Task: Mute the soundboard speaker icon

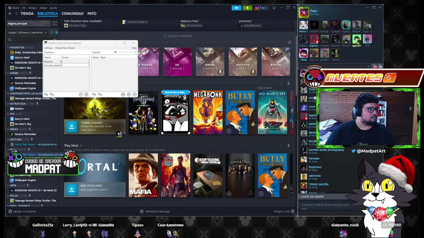Action: click(x=115, y=52)
